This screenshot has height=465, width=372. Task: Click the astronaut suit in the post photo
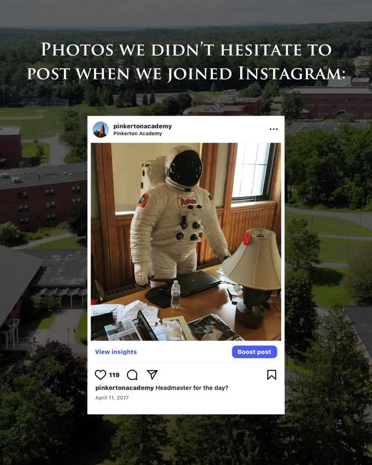point(178,220)
